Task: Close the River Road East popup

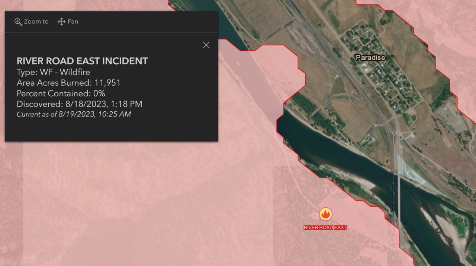Action: (206, 45)
